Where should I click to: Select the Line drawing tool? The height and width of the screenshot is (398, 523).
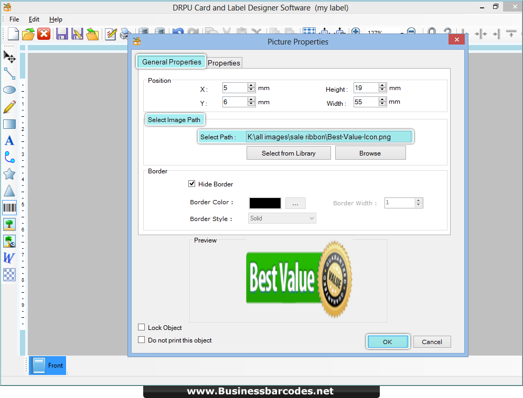9,73
